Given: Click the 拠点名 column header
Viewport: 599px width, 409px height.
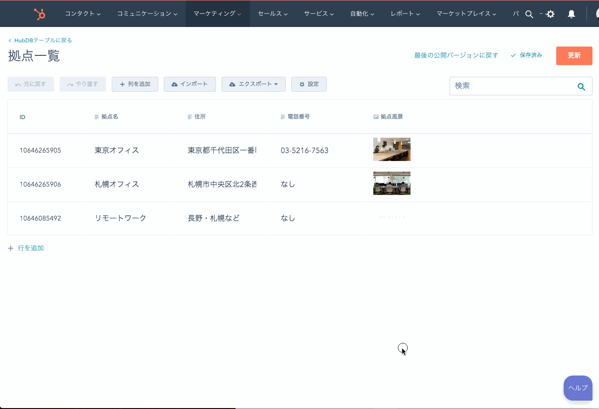Looking at the screenshot, I should [109, 117].
